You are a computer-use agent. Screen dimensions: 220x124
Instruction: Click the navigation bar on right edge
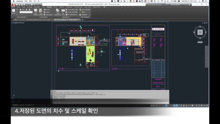pos(207,56)
